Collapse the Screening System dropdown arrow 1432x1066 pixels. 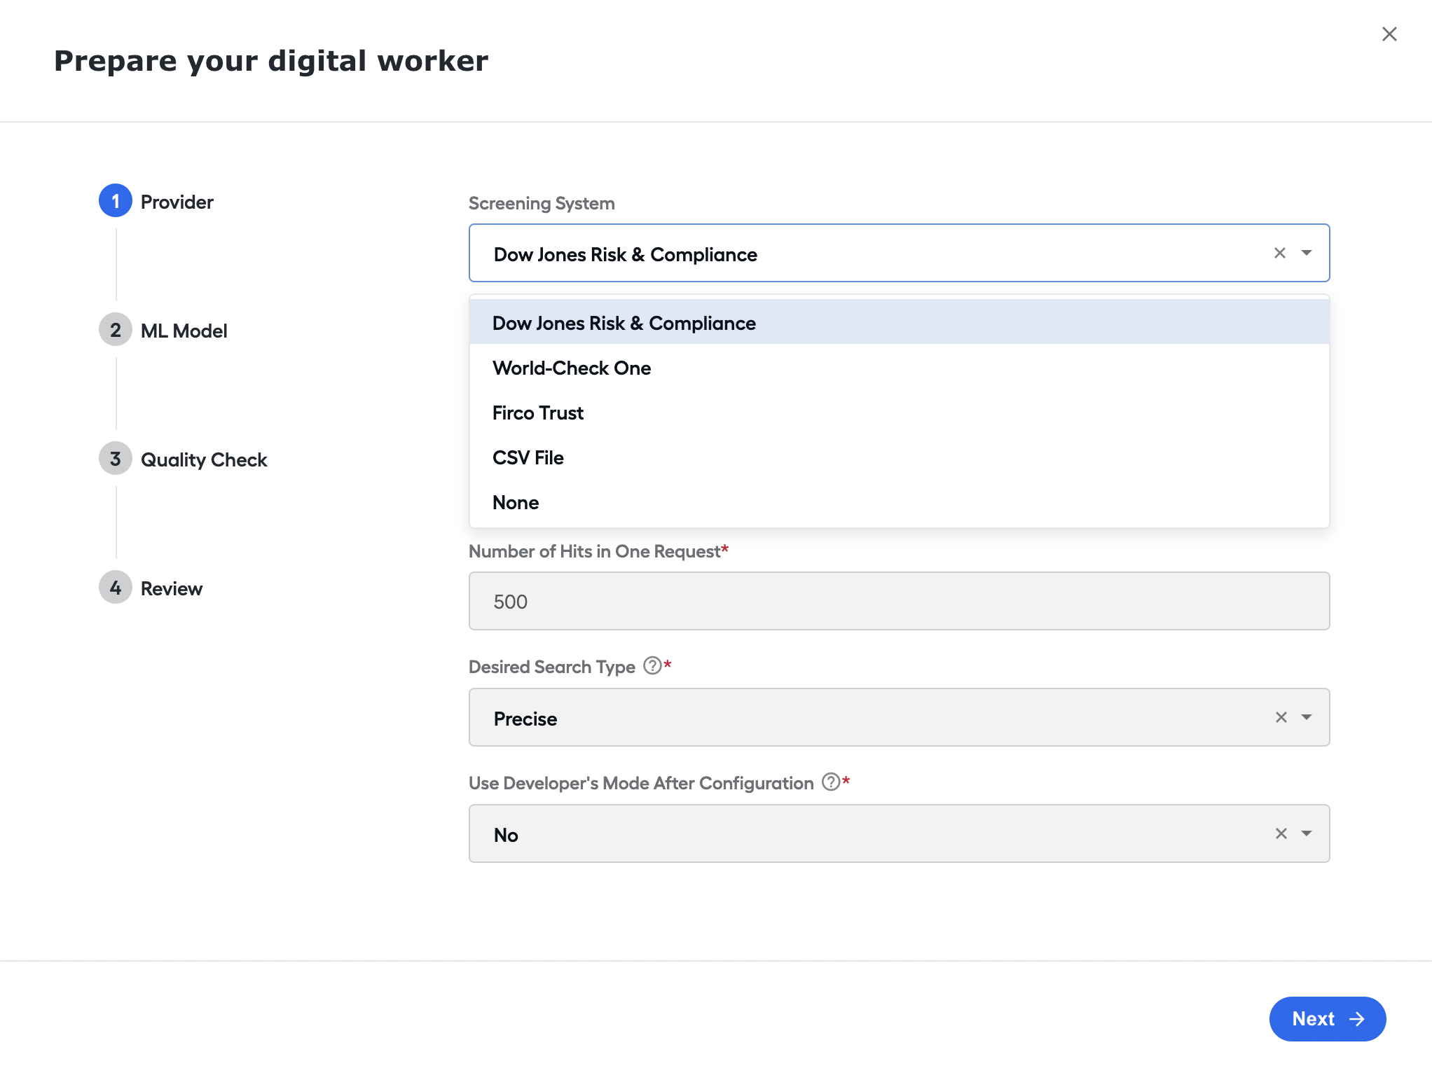point(1306,253)
